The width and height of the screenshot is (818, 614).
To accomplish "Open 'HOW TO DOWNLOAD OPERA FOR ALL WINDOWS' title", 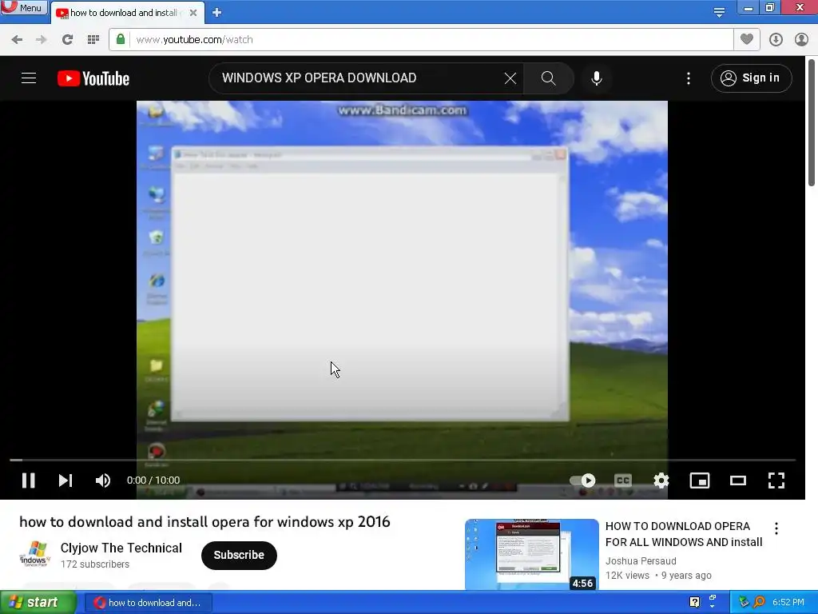I will (x=684, y=534).
